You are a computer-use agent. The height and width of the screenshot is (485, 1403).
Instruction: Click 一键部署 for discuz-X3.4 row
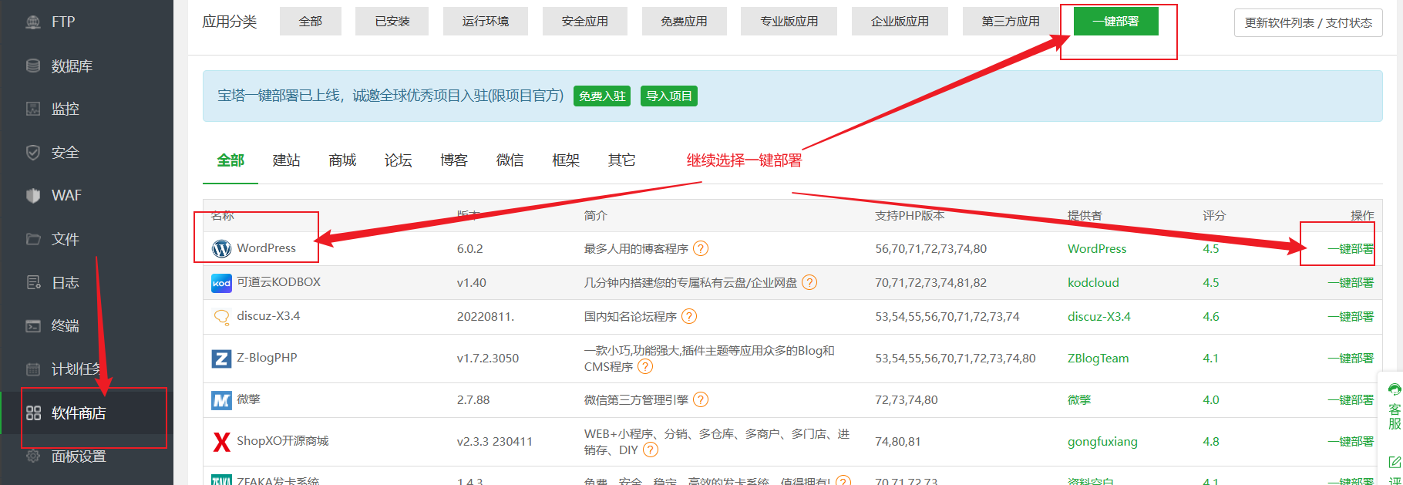pyautogui.click(x=1351, y=317)
